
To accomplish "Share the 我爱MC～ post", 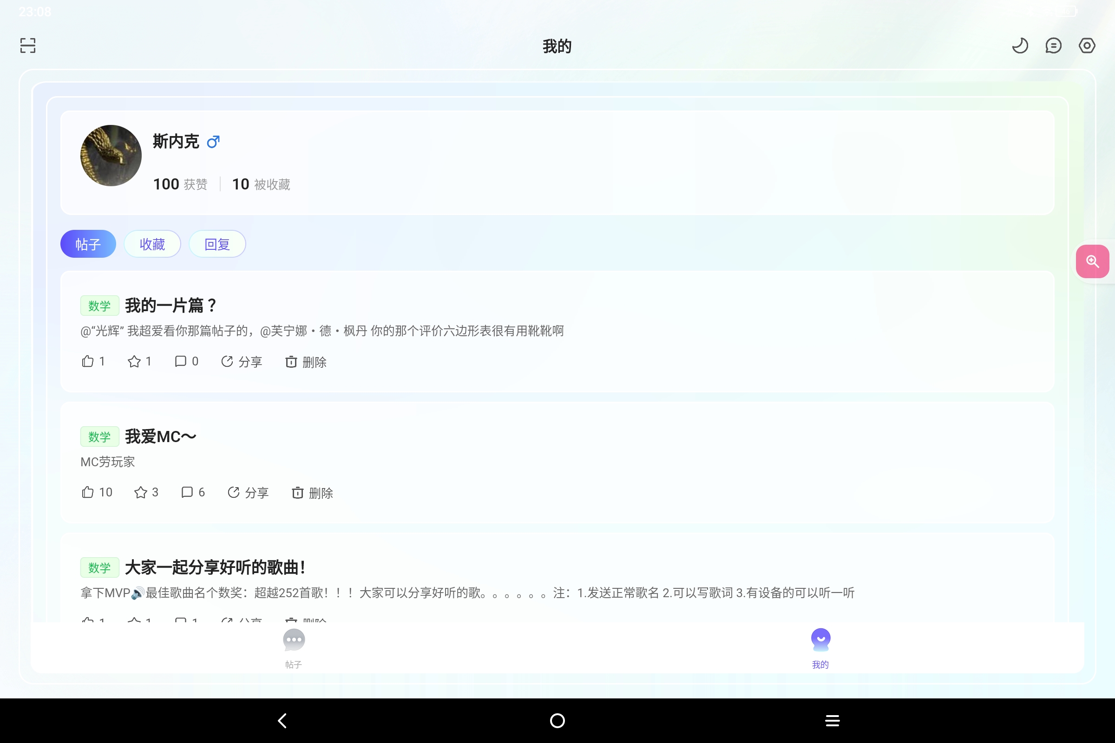I will [x=248, y=493].
